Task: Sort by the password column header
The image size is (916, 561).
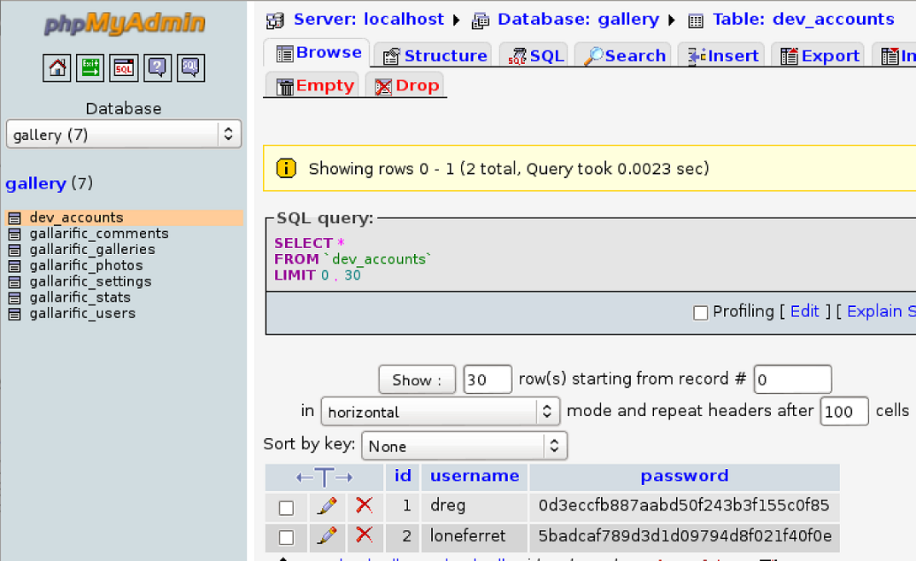Action: pyautogui.click(x=684, y=476)
